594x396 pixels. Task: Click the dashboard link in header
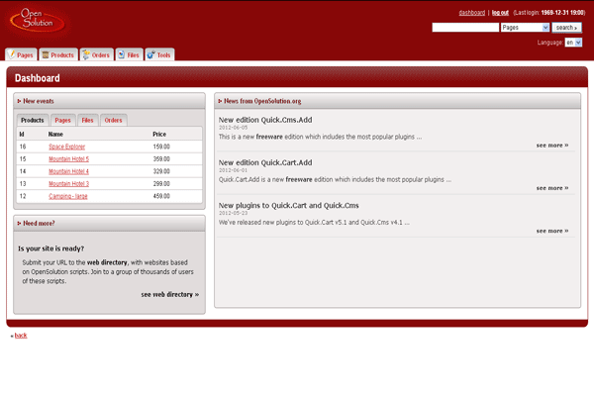[471, 13]
